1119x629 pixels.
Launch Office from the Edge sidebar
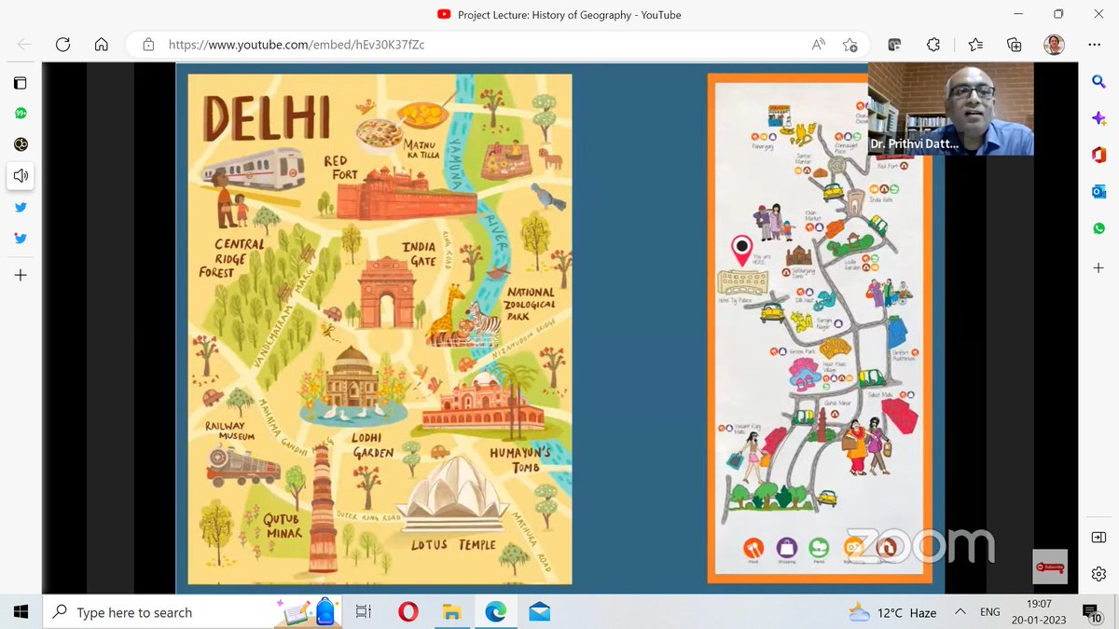1098,155
